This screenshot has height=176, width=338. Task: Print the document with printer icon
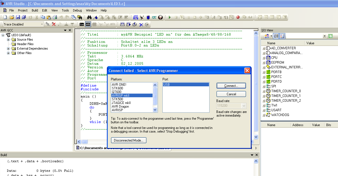tap(55, 17)
